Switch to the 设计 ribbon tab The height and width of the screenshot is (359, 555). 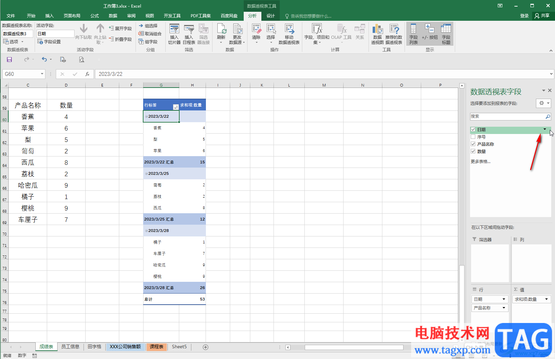click(271, 16)
